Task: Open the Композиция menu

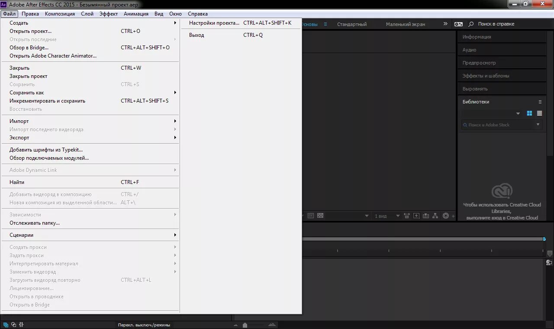Action: pos(60,14)
